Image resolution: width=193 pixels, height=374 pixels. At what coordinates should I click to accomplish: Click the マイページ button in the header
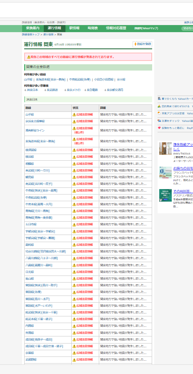188,29
